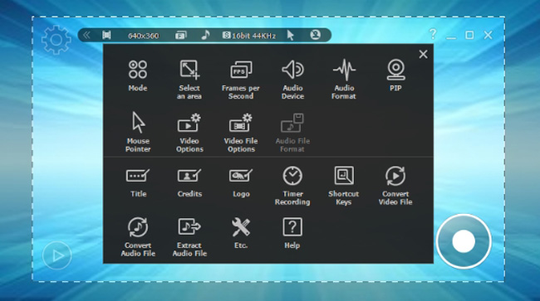Open the Mode settings
The image size is (540, 301).
(x=138, y=75)
